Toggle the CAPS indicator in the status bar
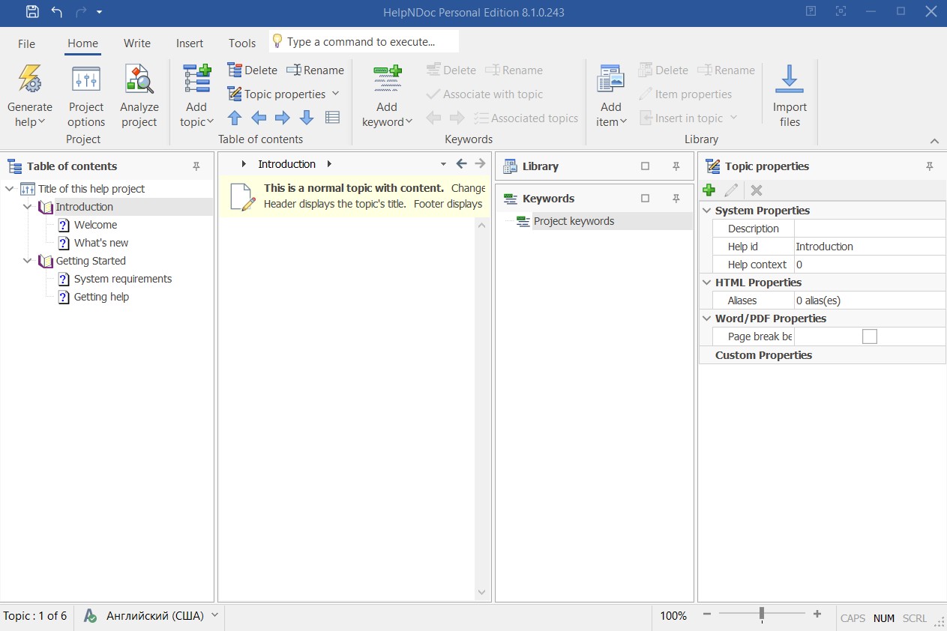The height and width of the screenshot is (631, 947). (853, 618)
